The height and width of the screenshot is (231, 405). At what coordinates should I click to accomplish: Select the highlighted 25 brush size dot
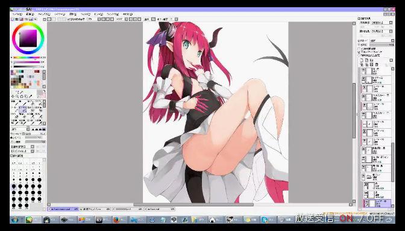click(x=13, y=186)
